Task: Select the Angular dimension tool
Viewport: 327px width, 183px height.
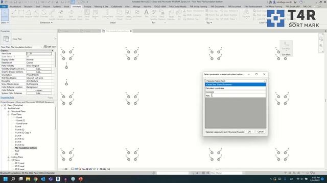Action: tap(29, 14)
